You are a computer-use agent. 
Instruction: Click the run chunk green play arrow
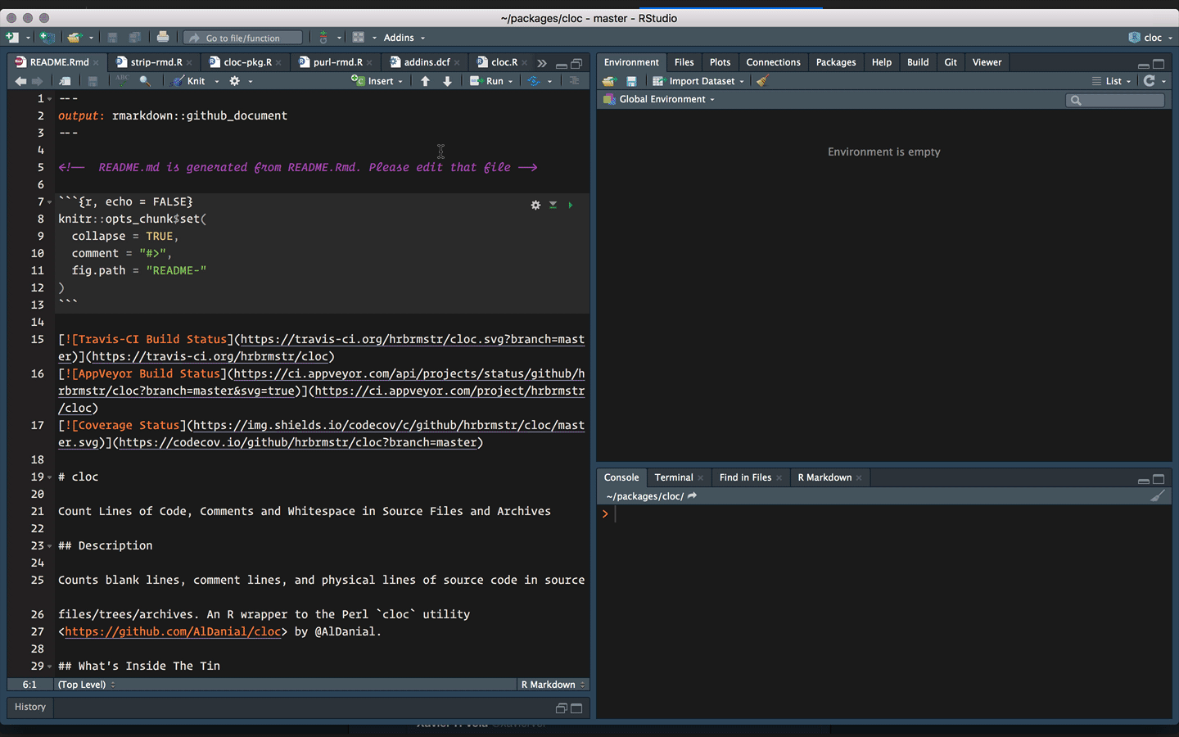(571, 205)
